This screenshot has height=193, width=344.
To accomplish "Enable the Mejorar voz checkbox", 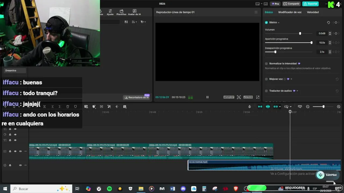I will point(266,79).
